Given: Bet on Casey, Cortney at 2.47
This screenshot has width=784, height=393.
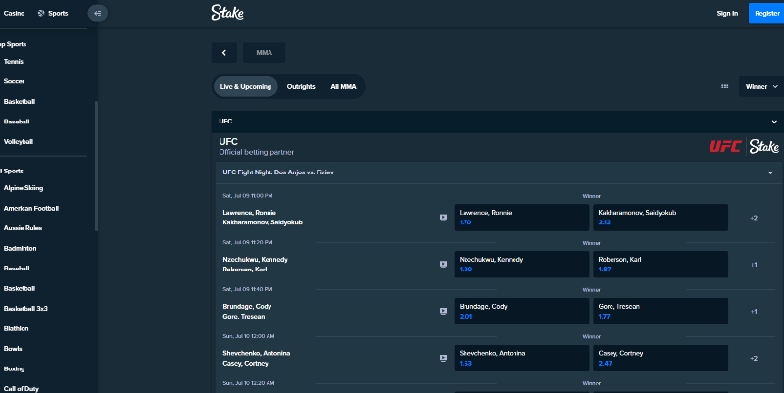Looking at the screenshot, I should pyautogui.click(x=661, y=358).
